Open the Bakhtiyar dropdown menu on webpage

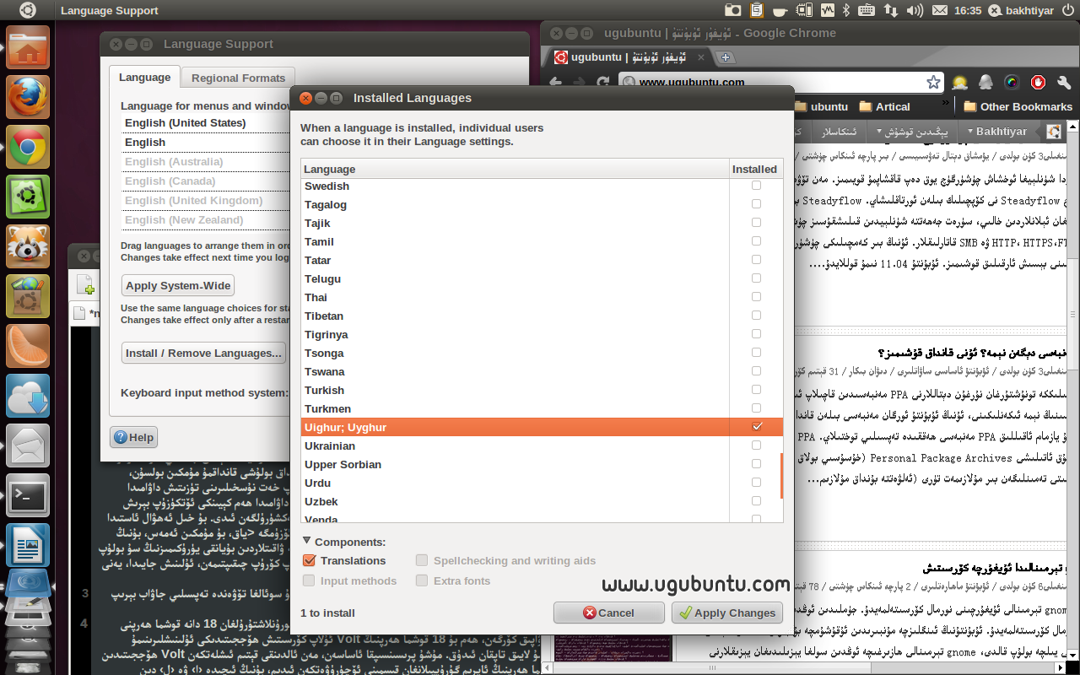click(x=996, y=132)
